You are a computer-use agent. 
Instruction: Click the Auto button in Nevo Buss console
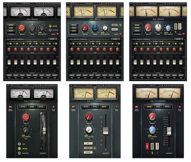coord(115,39)
